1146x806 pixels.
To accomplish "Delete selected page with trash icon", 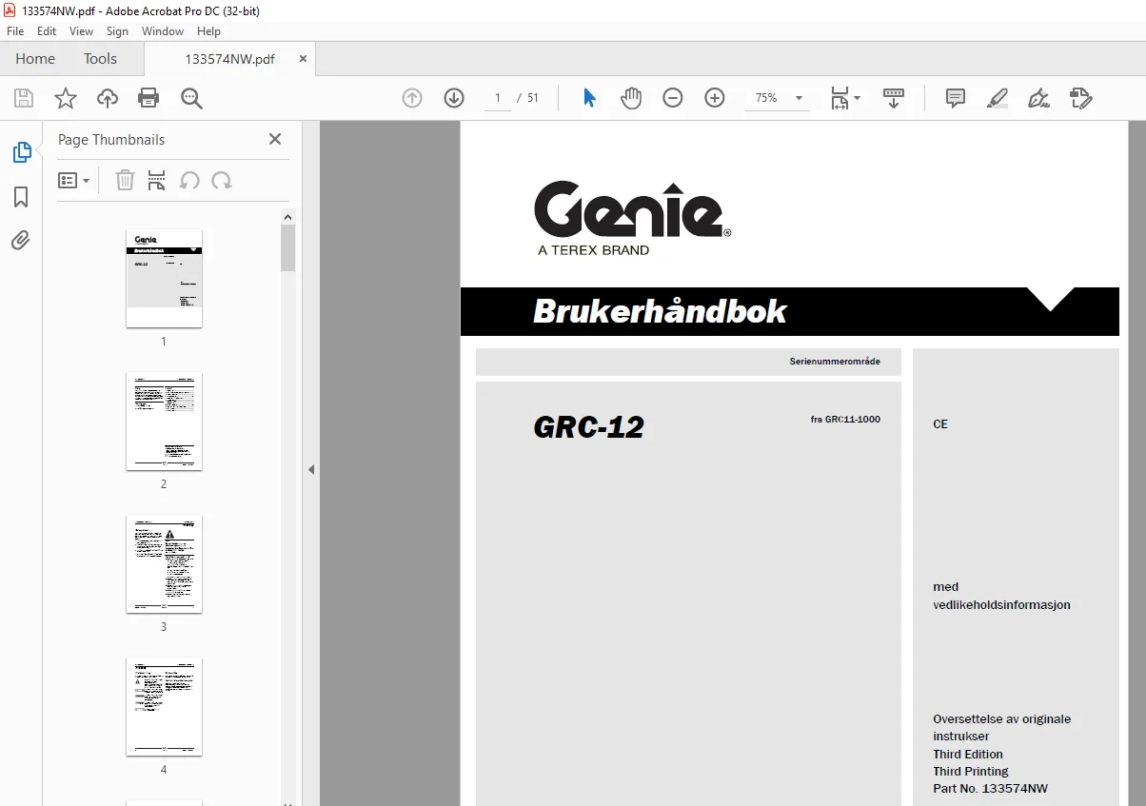I will (x=125, y=180).
